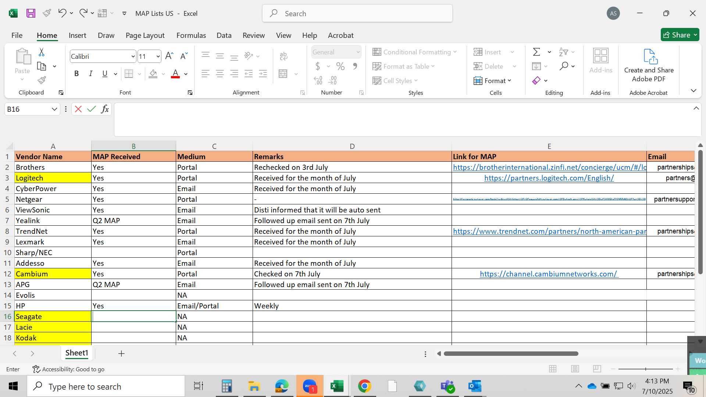Viewport: 706px width, 397px height.
Task: Open Conditional Formatting menu
Action: [x=415, y=52]
